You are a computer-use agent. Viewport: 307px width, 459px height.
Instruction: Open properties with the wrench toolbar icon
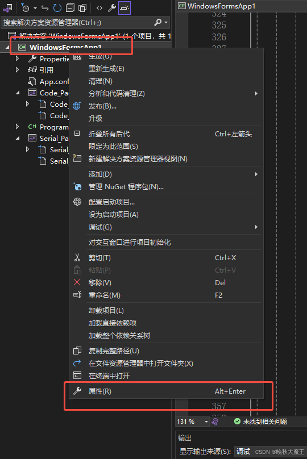(112, 8)
